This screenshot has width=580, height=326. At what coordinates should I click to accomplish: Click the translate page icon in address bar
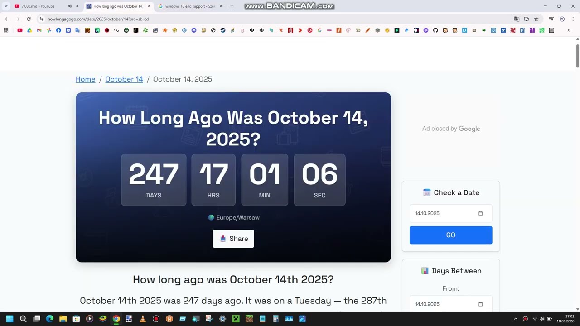pos(517,19)
